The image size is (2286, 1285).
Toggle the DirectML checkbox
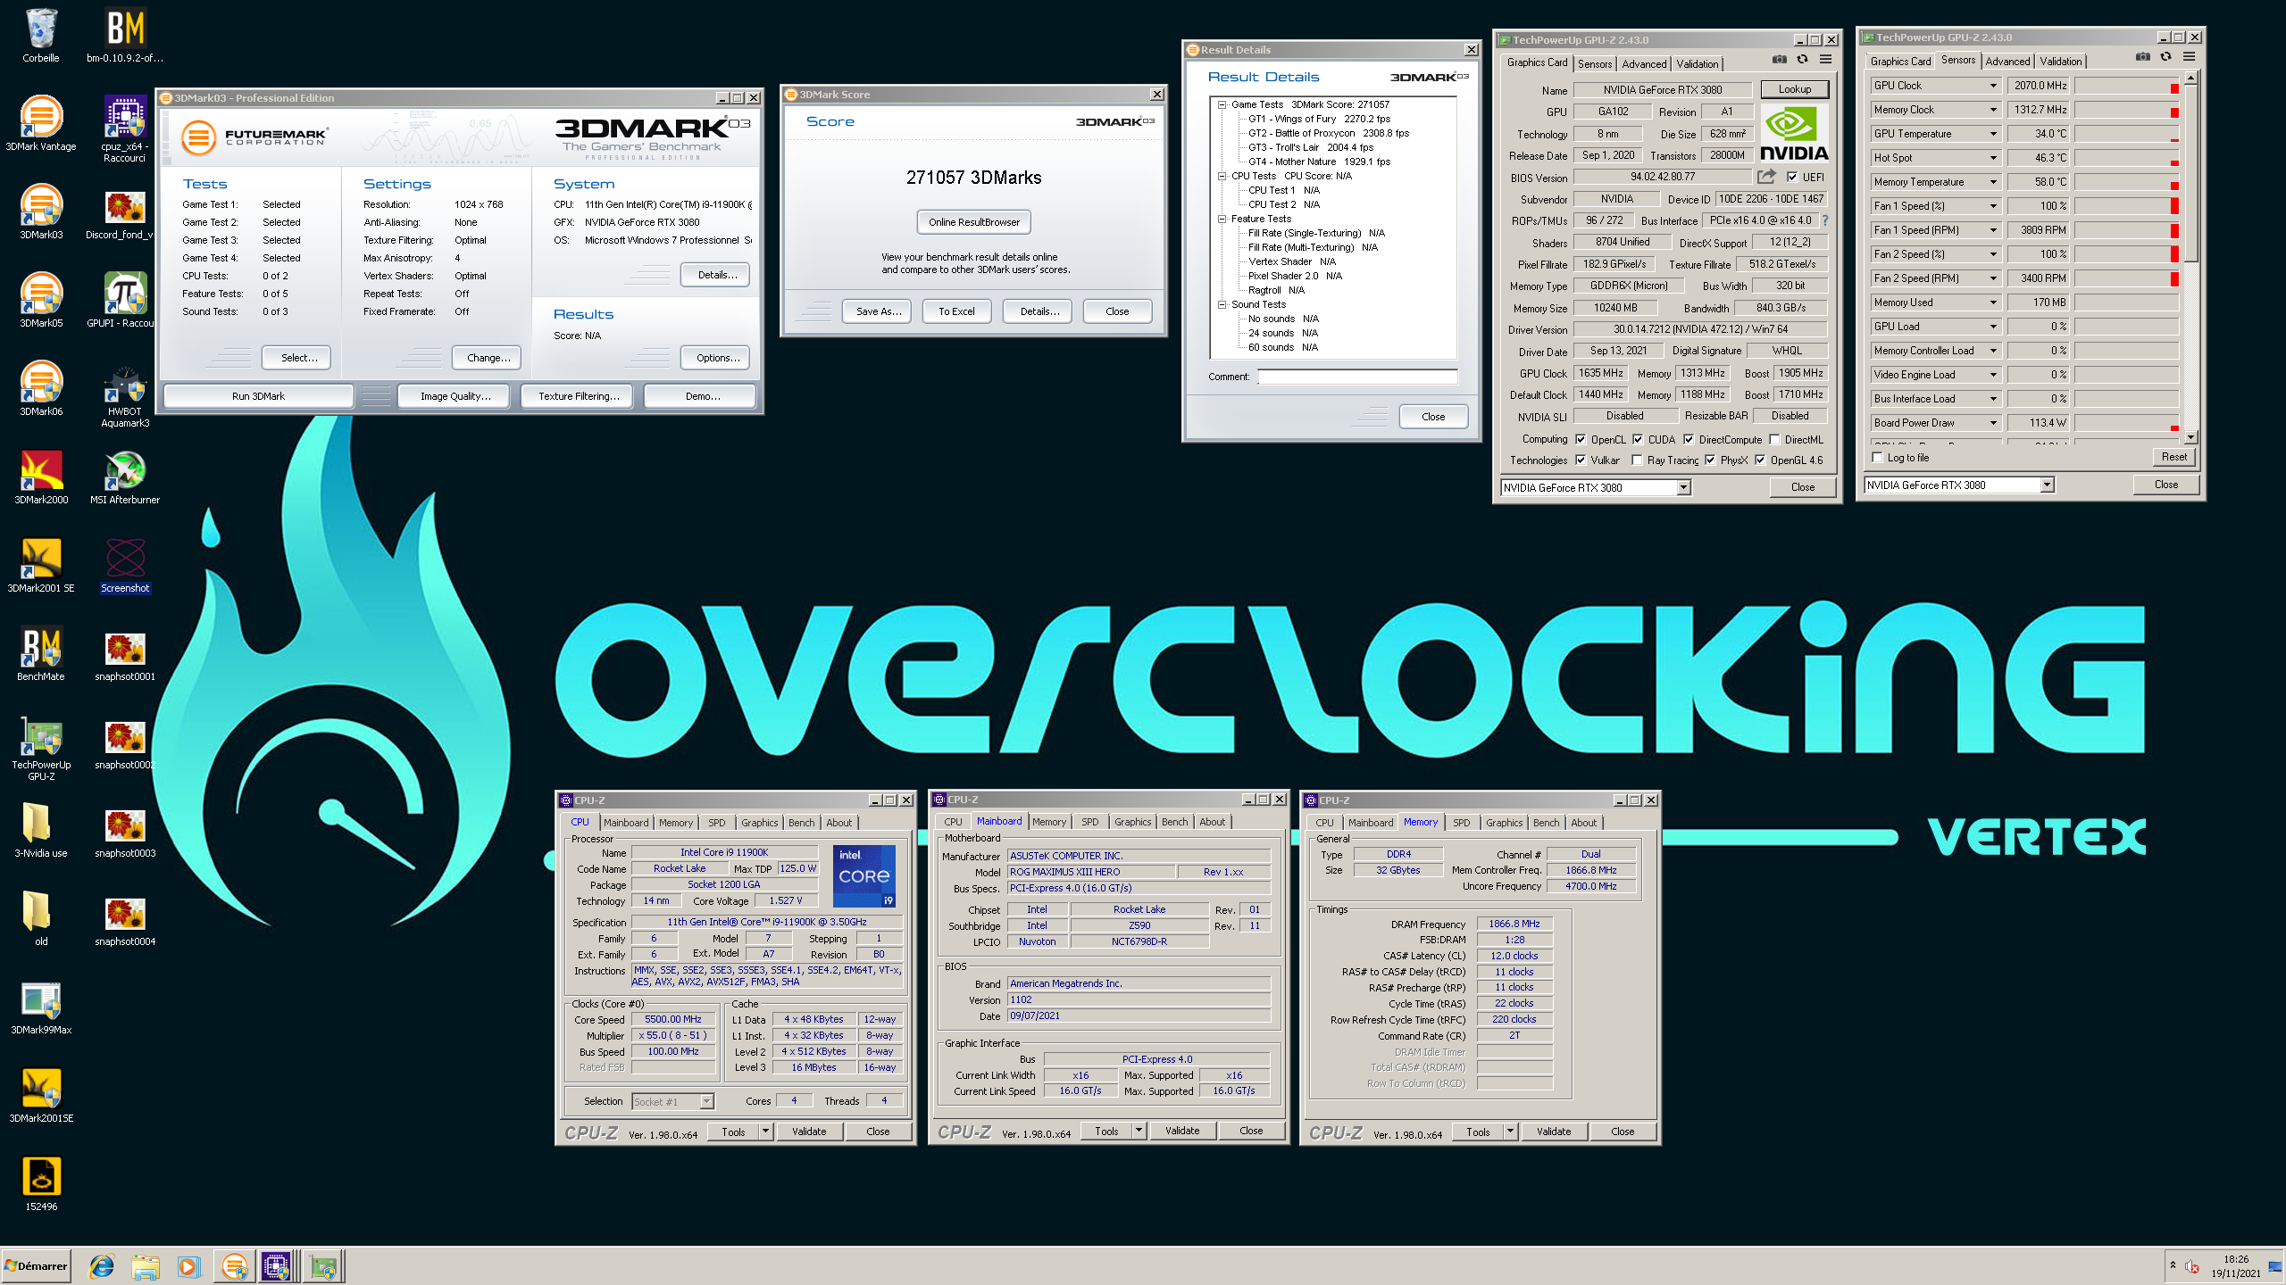tap(1775, 439)
